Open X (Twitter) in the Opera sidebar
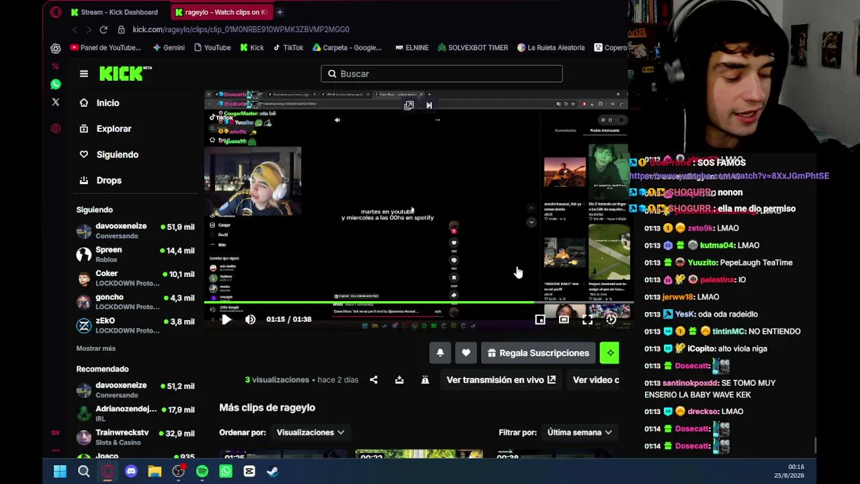 click(x=56, y=102)
